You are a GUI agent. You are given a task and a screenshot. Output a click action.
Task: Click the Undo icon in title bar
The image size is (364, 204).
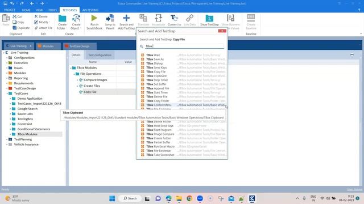[x=12, y=3]
